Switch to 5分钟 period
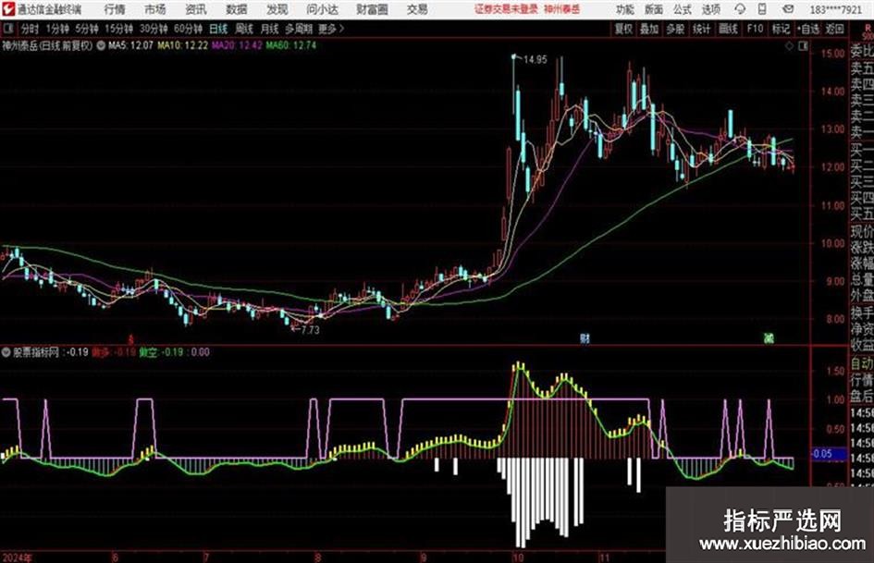Screen dimensions: 874x563 [x=86, y=29]
